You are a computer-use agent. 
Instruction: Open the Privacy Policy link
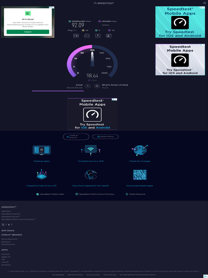click(x=93, y=275)
